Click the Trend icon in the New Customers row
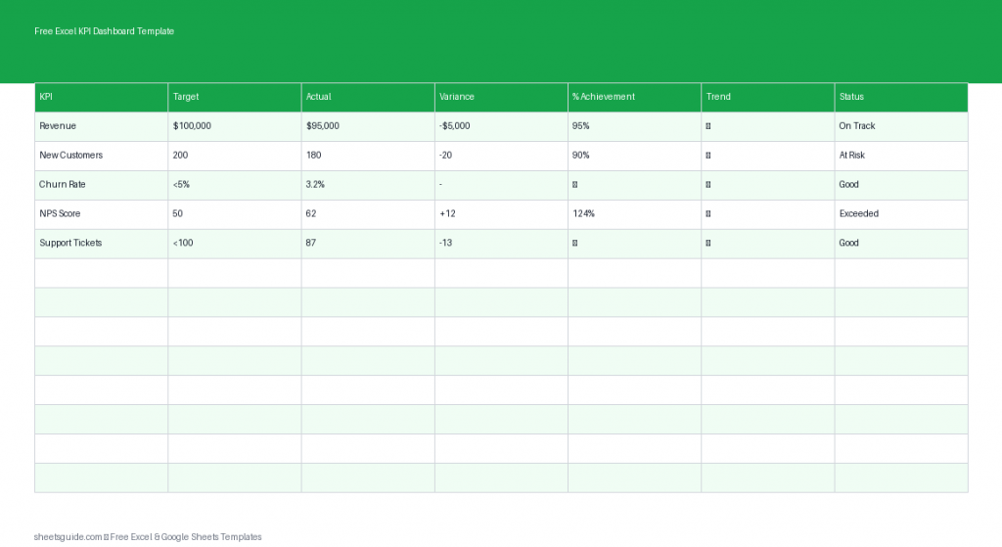The width and height of the screenshot is (1002, 547). point(708,156)
